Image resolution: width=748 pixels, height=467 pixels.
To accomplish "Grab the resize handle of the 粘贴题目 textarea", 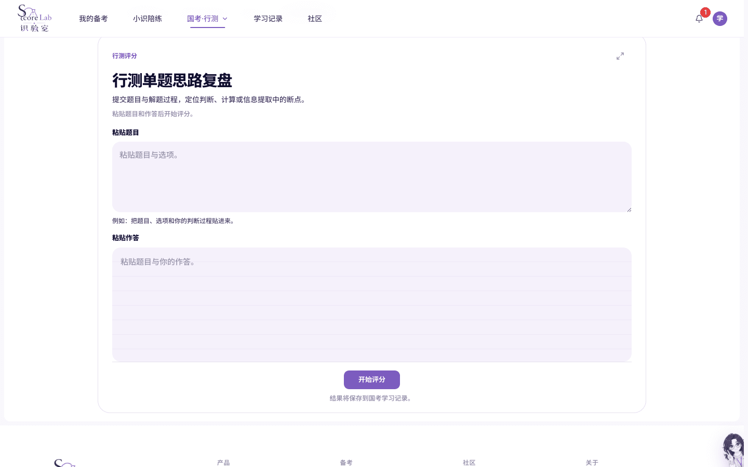I will click(629, 209).
